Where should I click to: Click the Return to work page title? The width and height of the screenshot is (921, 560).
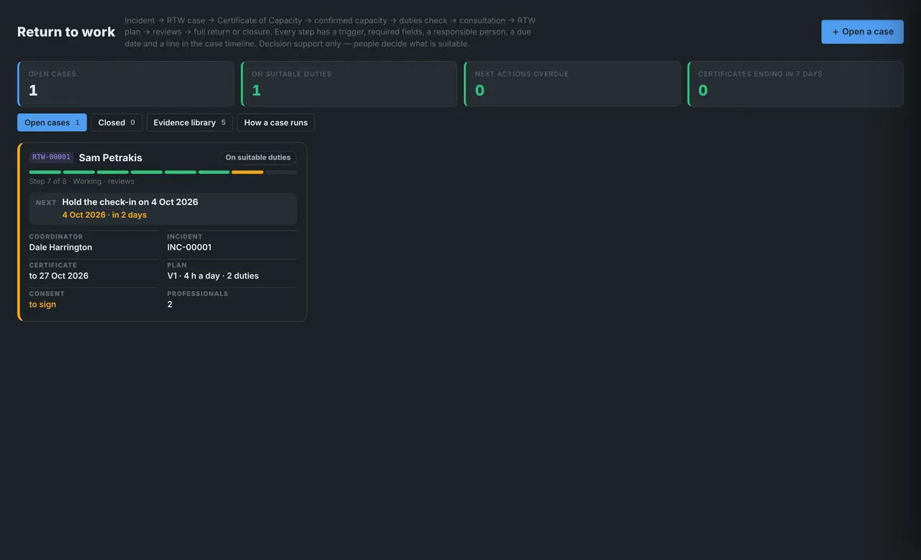point(66,32)
